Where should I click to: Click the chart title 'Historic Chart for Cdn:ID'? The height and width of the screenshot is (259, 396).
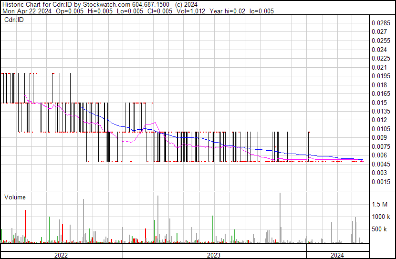(x=37, y=5)
